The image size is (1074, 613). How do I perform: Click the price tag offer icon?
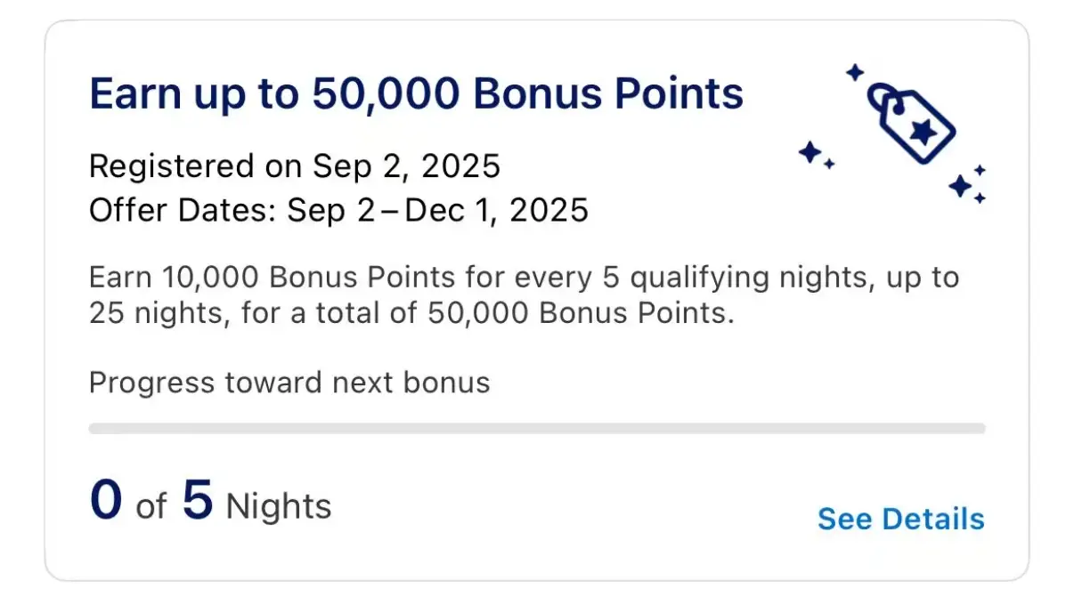coord(912,123)
